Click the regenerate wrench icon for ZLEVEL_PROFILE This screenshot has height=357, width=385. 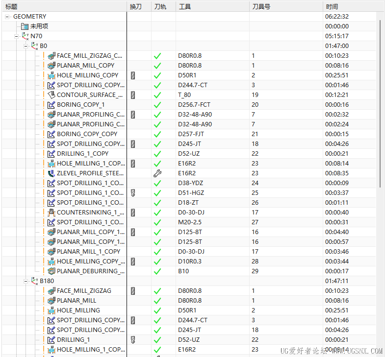pos(157,173)
